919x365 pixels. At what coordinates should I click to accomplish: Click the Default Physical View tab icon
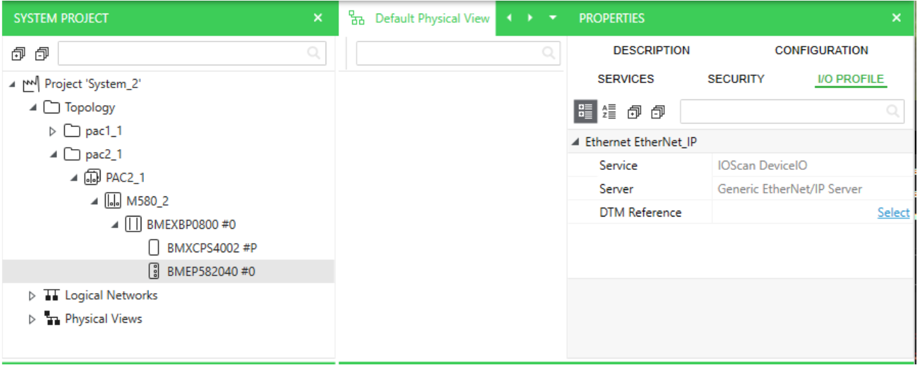click(x=357, y=18)
